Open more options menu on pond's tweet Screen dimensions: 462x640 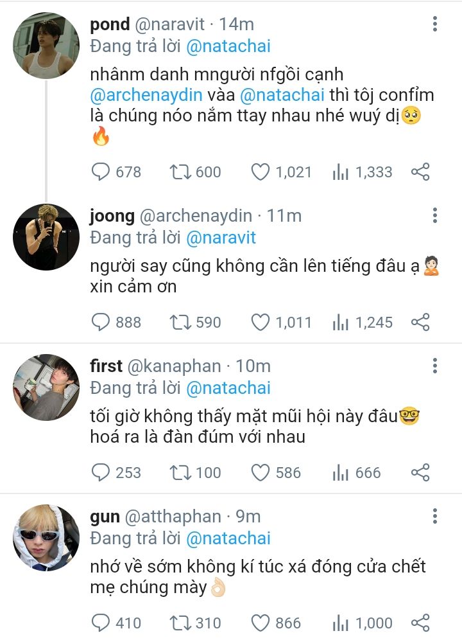[x=435, y=24]
